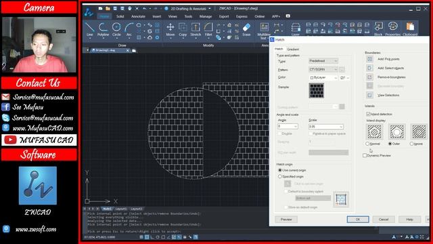Viewport: 433px width, 244px height.
Task: Open the Annotate ribbon tab
Action: point(138,16)
